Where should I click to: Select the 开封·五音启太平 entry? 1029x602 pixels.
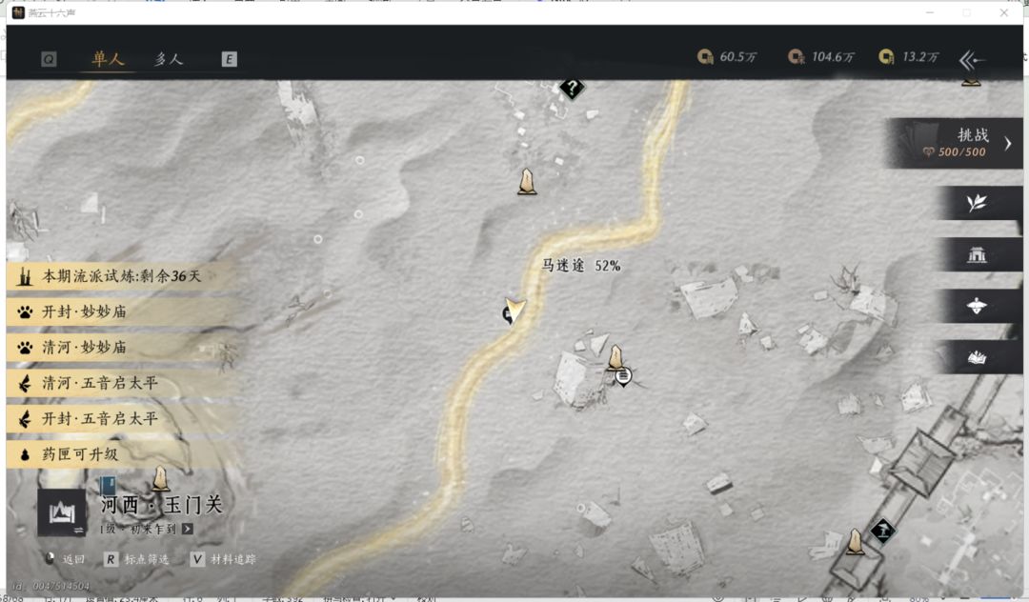point(122,418)
